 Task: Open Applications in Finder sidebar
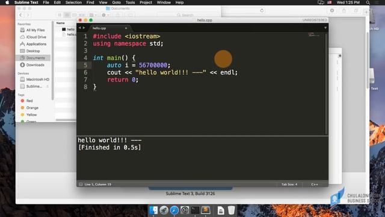36,44
